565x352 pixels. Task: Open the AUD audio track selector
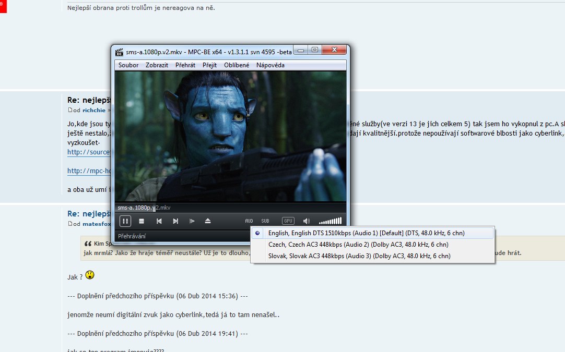(x=249, y=221)
